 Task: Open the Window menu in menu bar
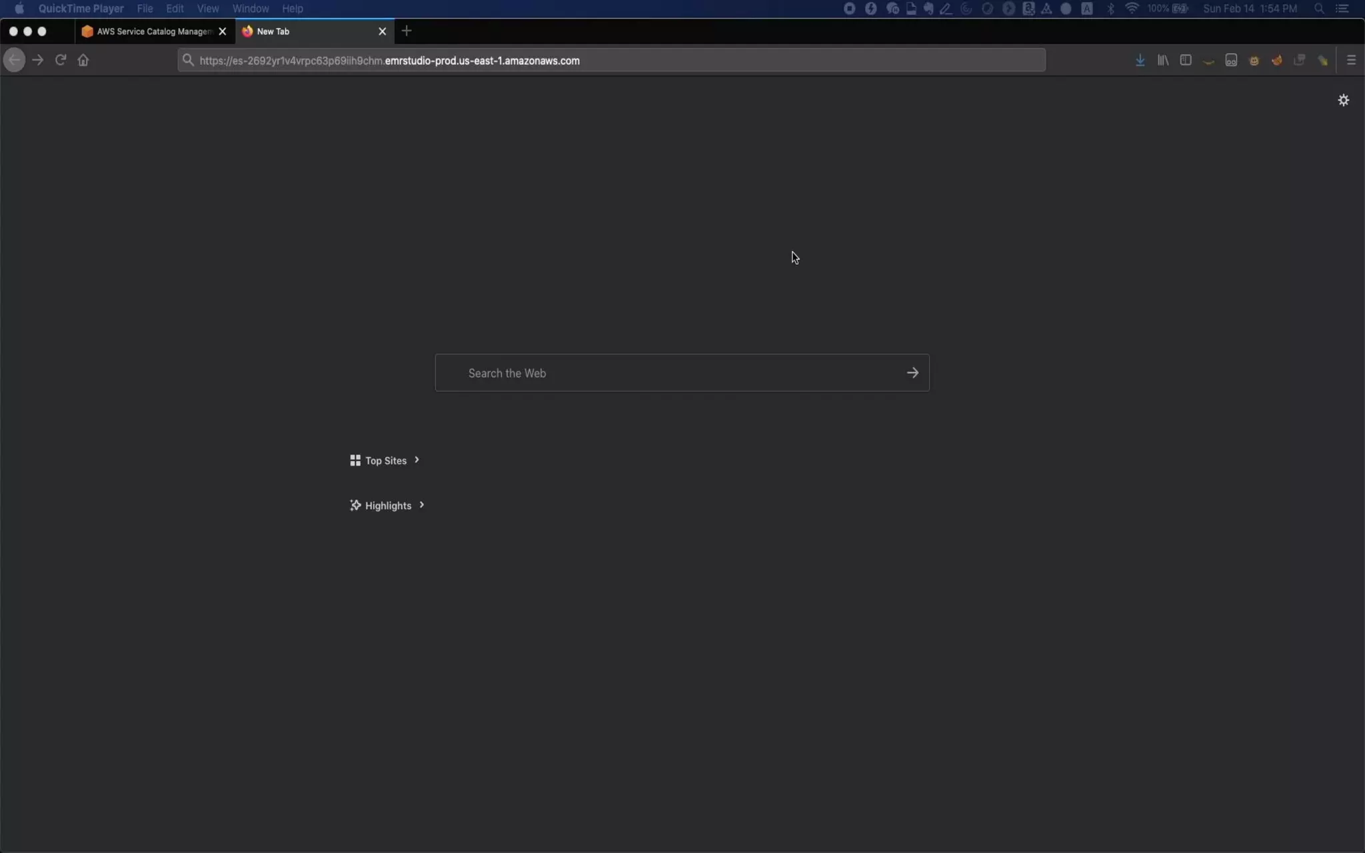coord(250,9)
